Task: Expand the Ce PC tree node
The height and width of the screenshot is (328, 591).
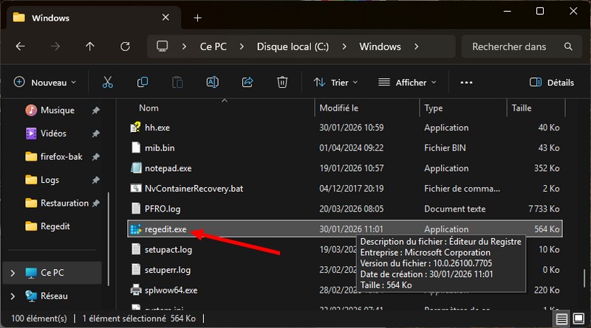Action: pos(12,273)
